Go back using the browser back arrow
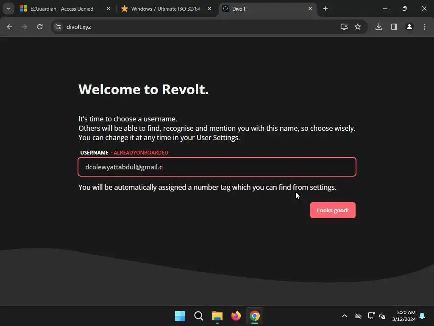 9,27
